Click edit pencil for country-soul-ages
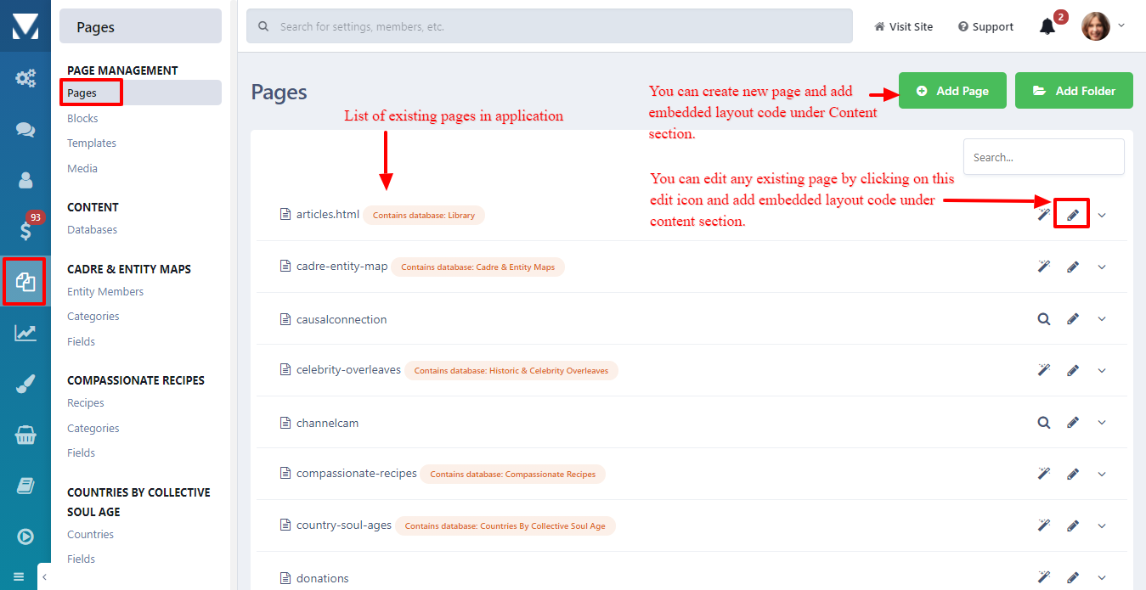1146x590 pixels. tap(1073, 526)
